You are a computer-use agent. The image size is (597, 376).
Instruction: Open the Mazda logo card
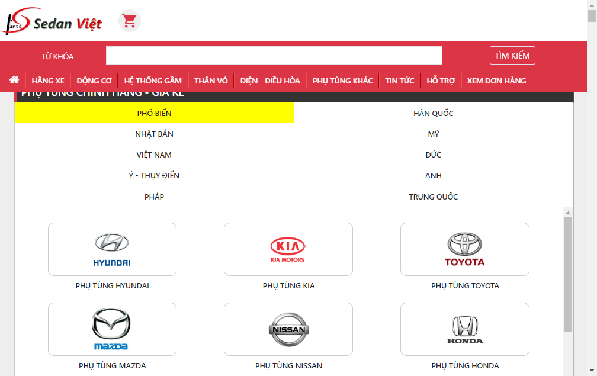click(113, 329)
